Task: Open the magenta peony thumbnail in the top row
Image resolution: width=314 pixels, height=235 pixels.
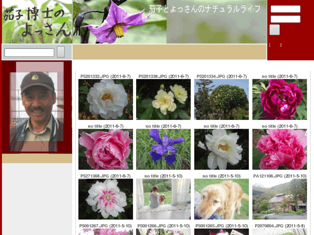Action: pos(279,100)
